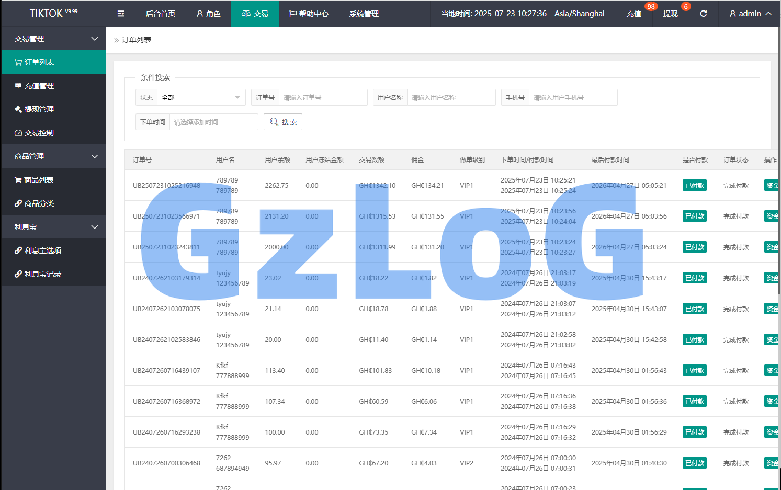Click the refresh icon in top bar
781x490 pixels.
point(704,14)
